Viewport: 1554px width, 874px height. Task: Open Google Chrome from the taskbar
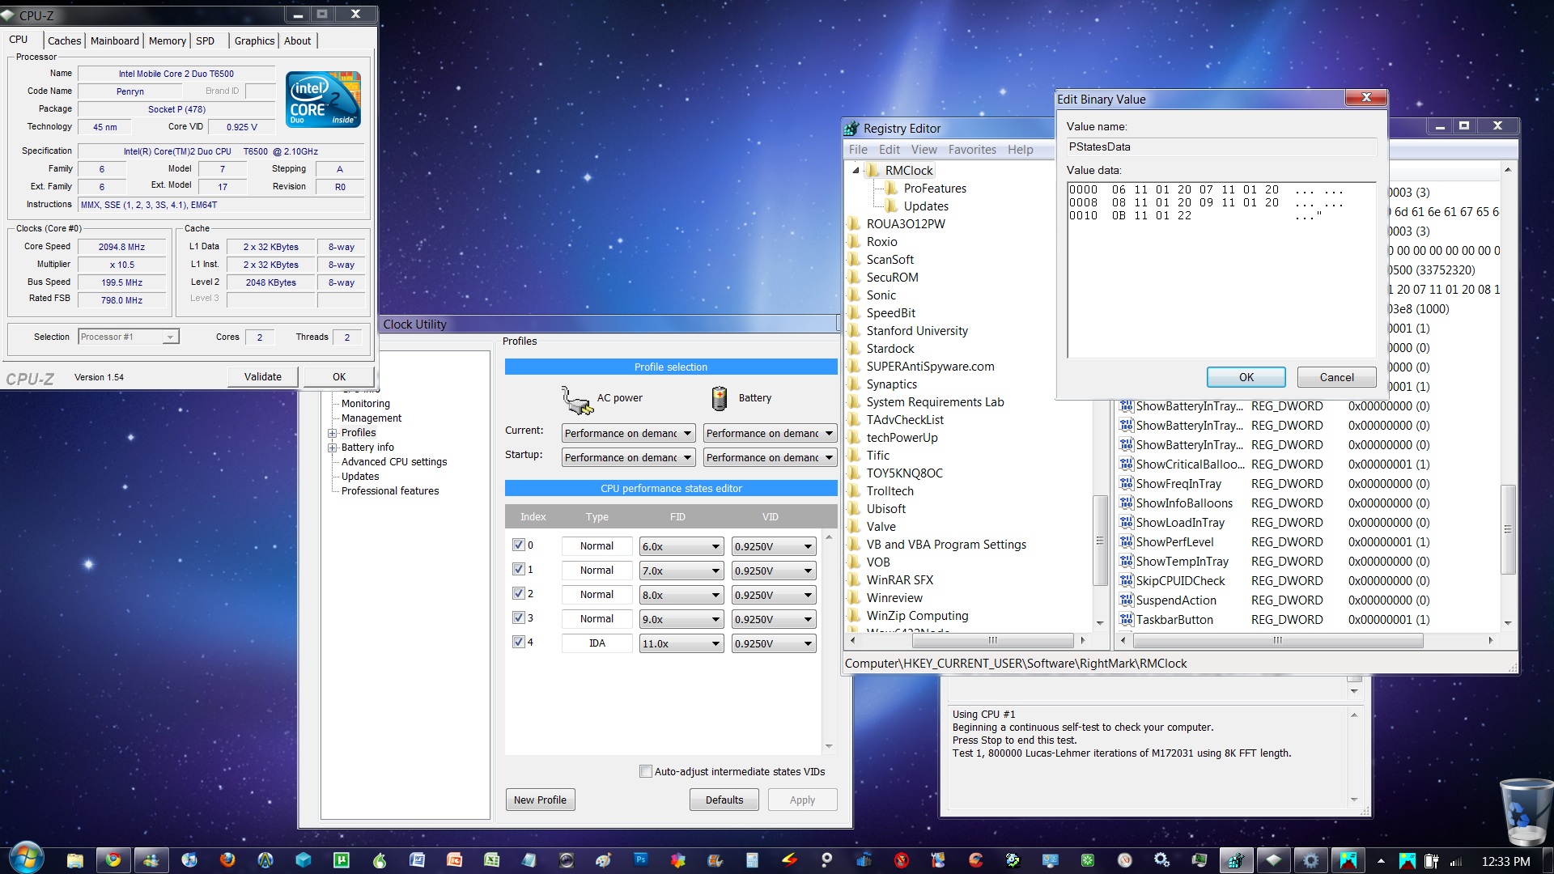tap(113, 859)
